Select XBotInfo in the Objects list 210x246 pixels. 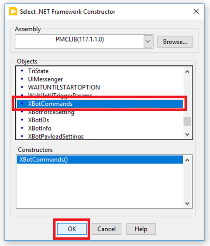[39, 128]
